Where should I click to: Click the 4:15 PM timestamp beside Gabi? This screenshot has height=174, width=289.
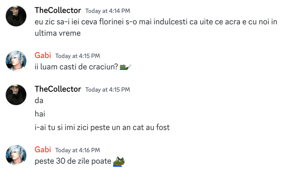pyautogui.click(x=77, y=56)
